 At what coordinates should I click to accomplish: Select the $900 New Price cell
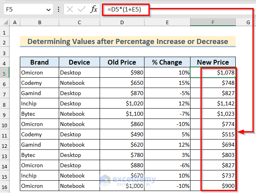[x=213, y=186]
